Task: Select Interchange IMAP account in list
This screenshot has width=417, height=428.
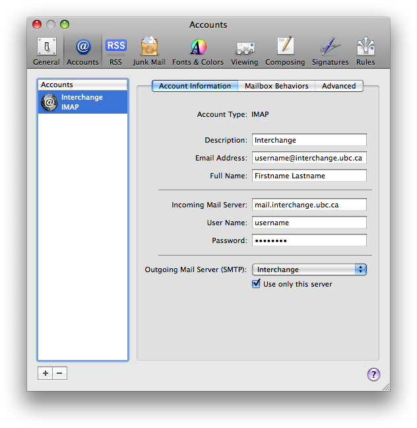Action: [x=82, y=102]
